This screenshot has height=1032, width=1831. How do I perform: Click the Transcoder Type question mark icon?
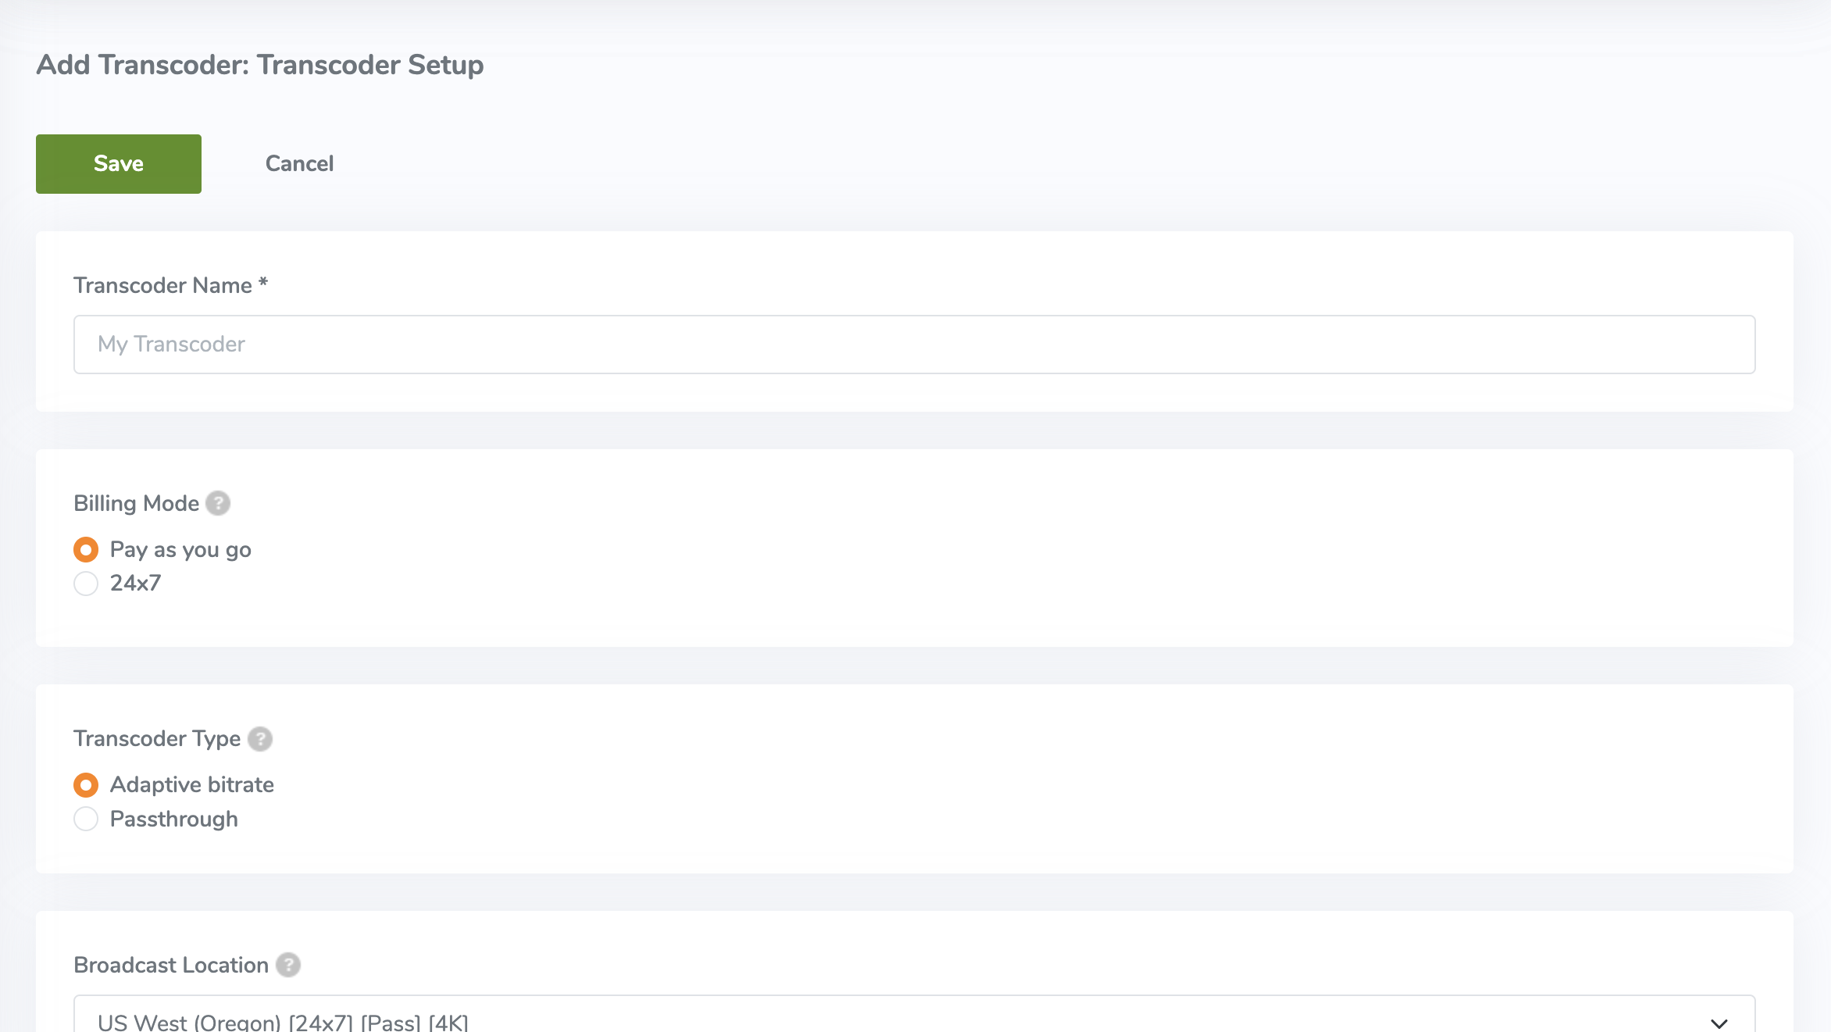click(x=260, y=738)
